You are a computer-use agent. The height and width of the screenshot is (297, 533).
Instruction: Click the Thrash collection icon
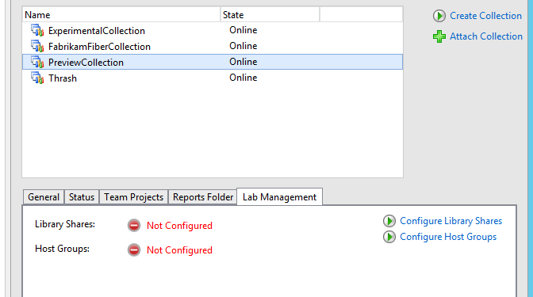pos(37,78)
